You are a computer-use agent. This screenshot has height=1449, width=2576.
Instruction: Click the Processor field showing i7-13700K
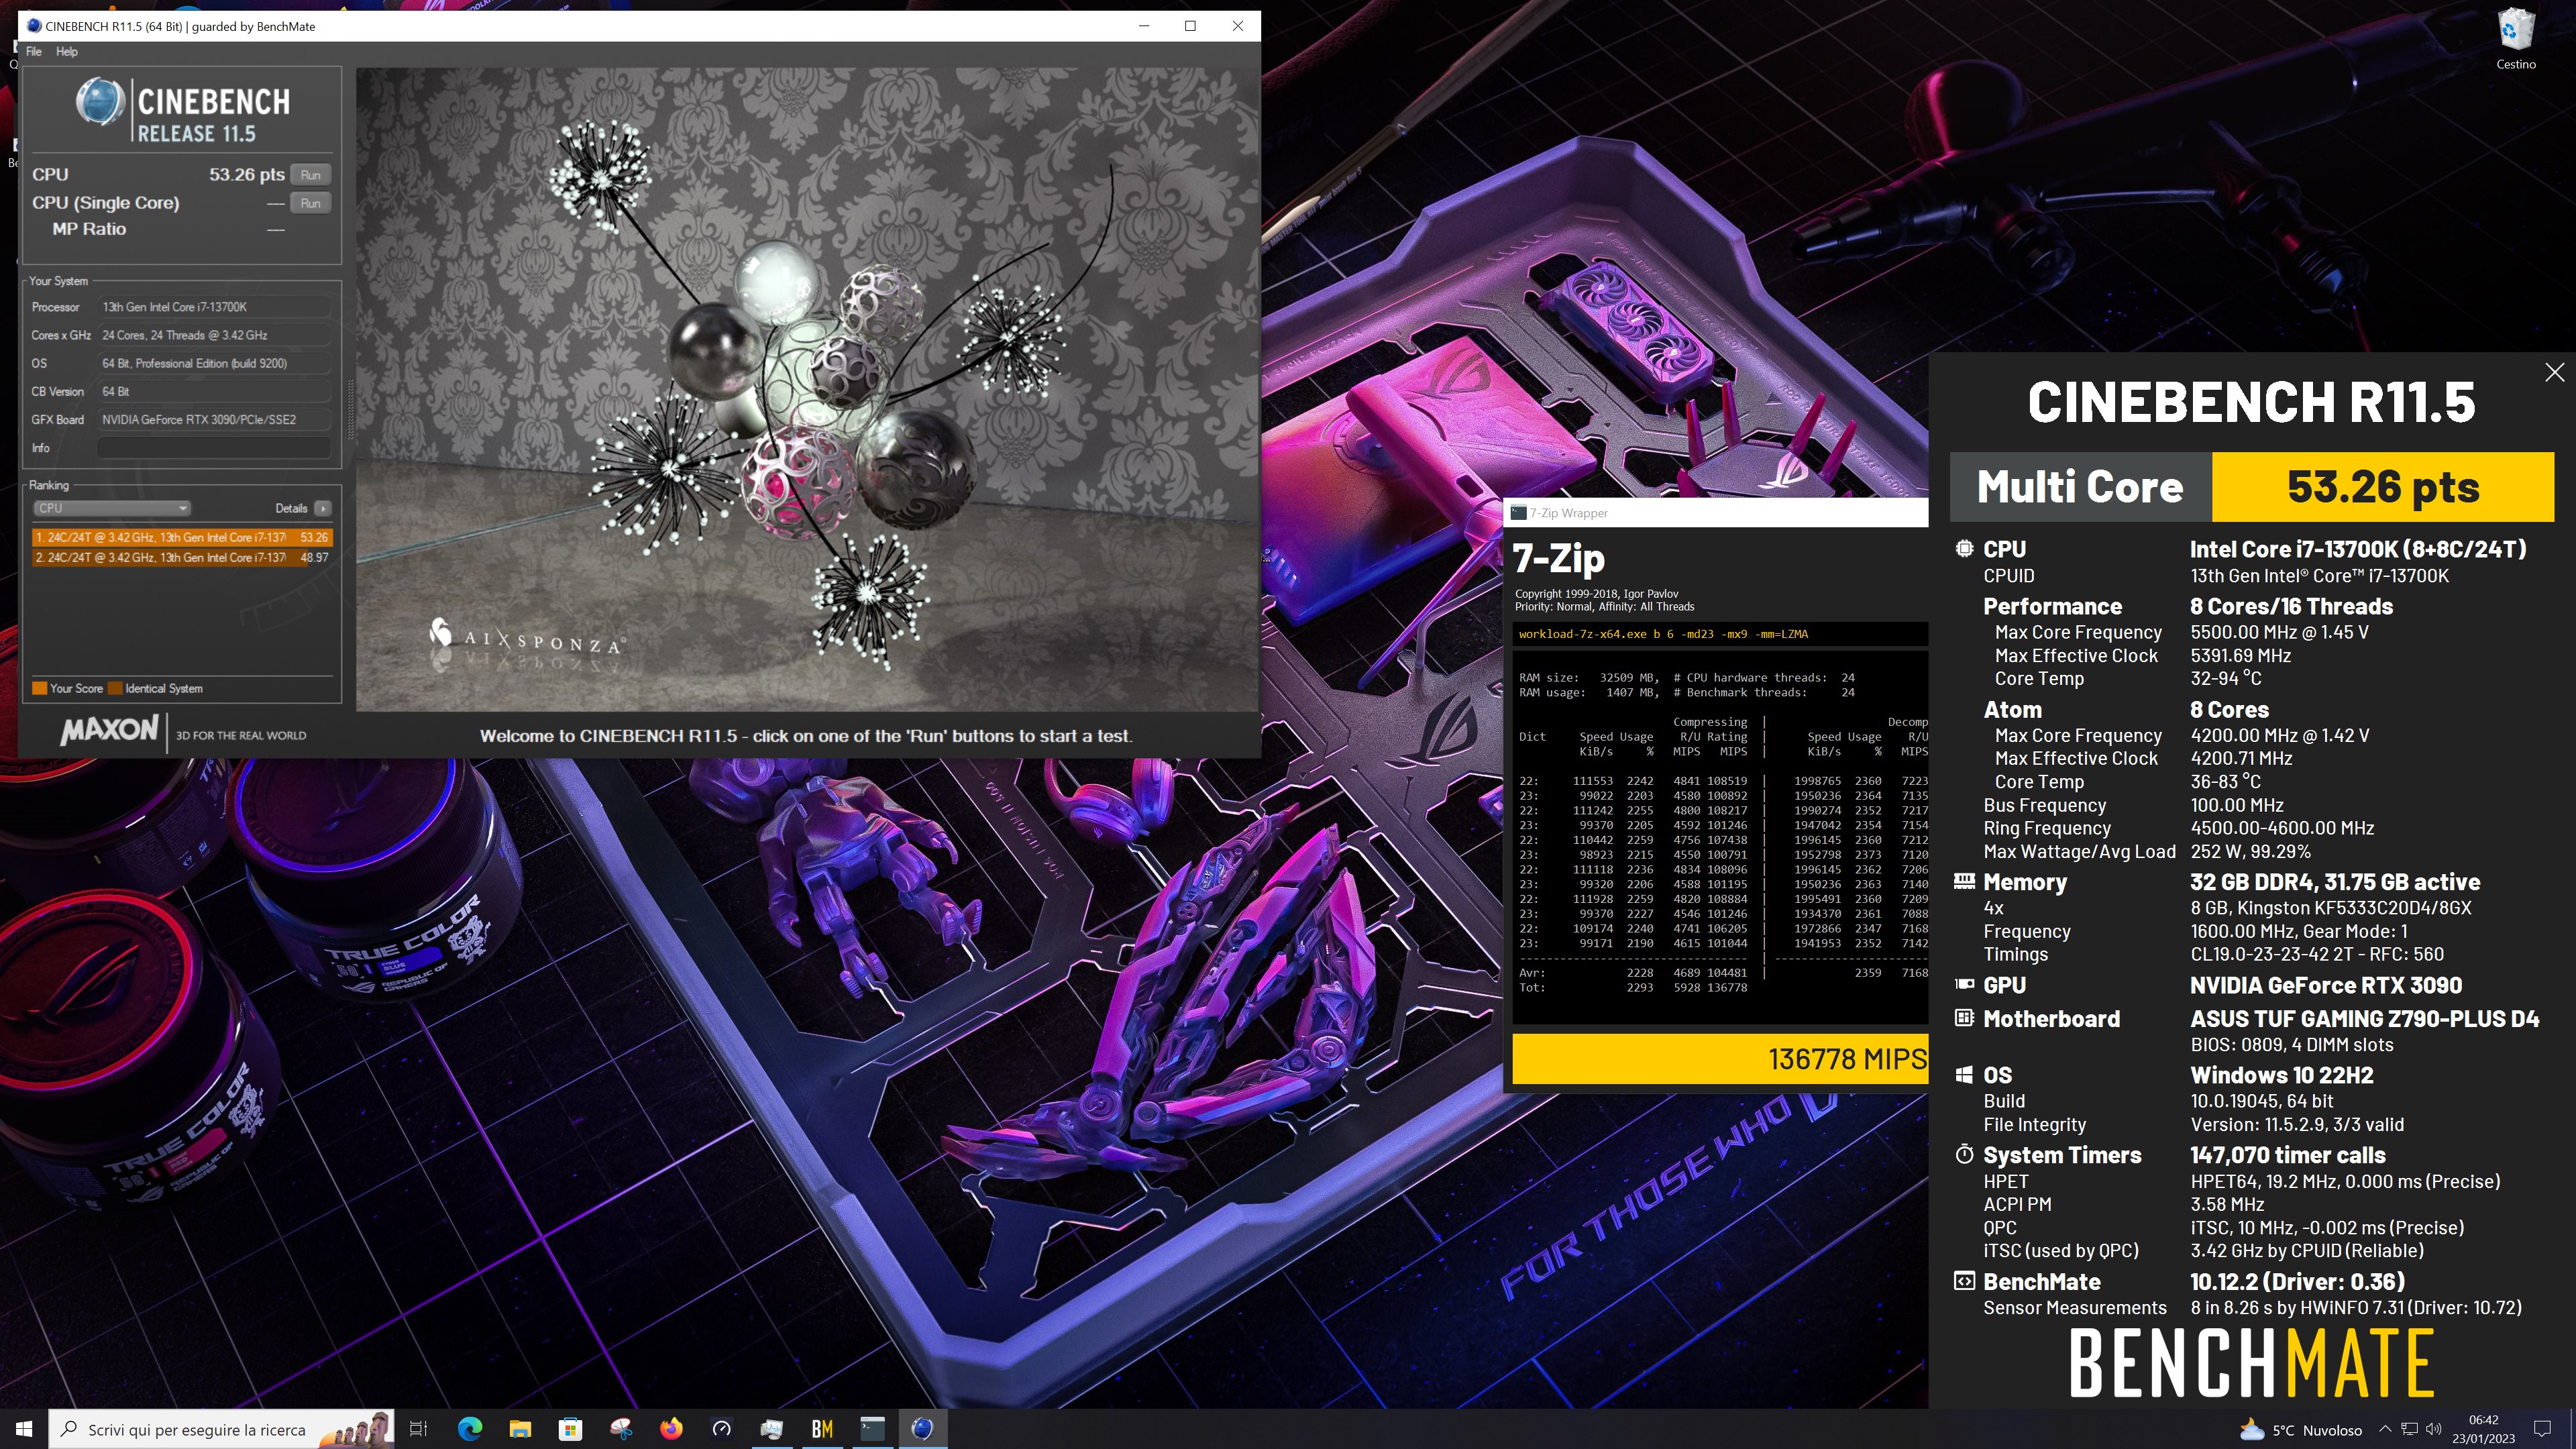214,307
